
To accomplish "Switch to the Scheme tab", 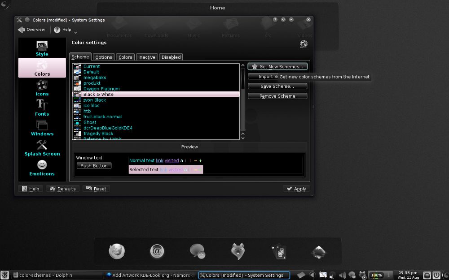I will pos(80,57).
